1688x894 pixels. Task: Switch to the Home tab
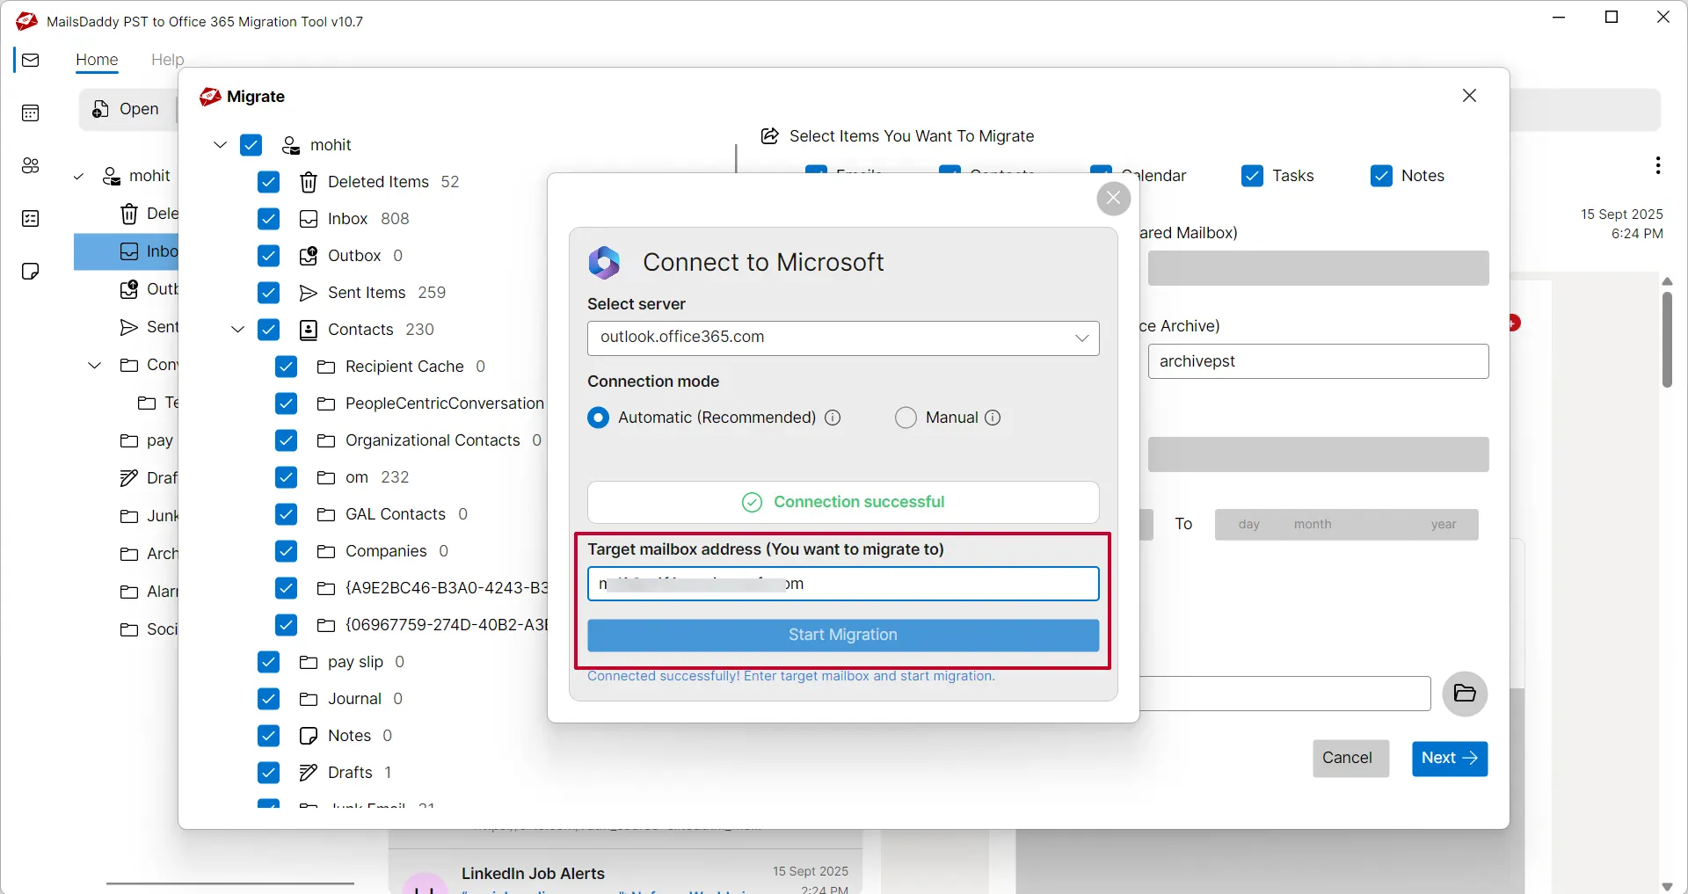click(x=97, y=60)
